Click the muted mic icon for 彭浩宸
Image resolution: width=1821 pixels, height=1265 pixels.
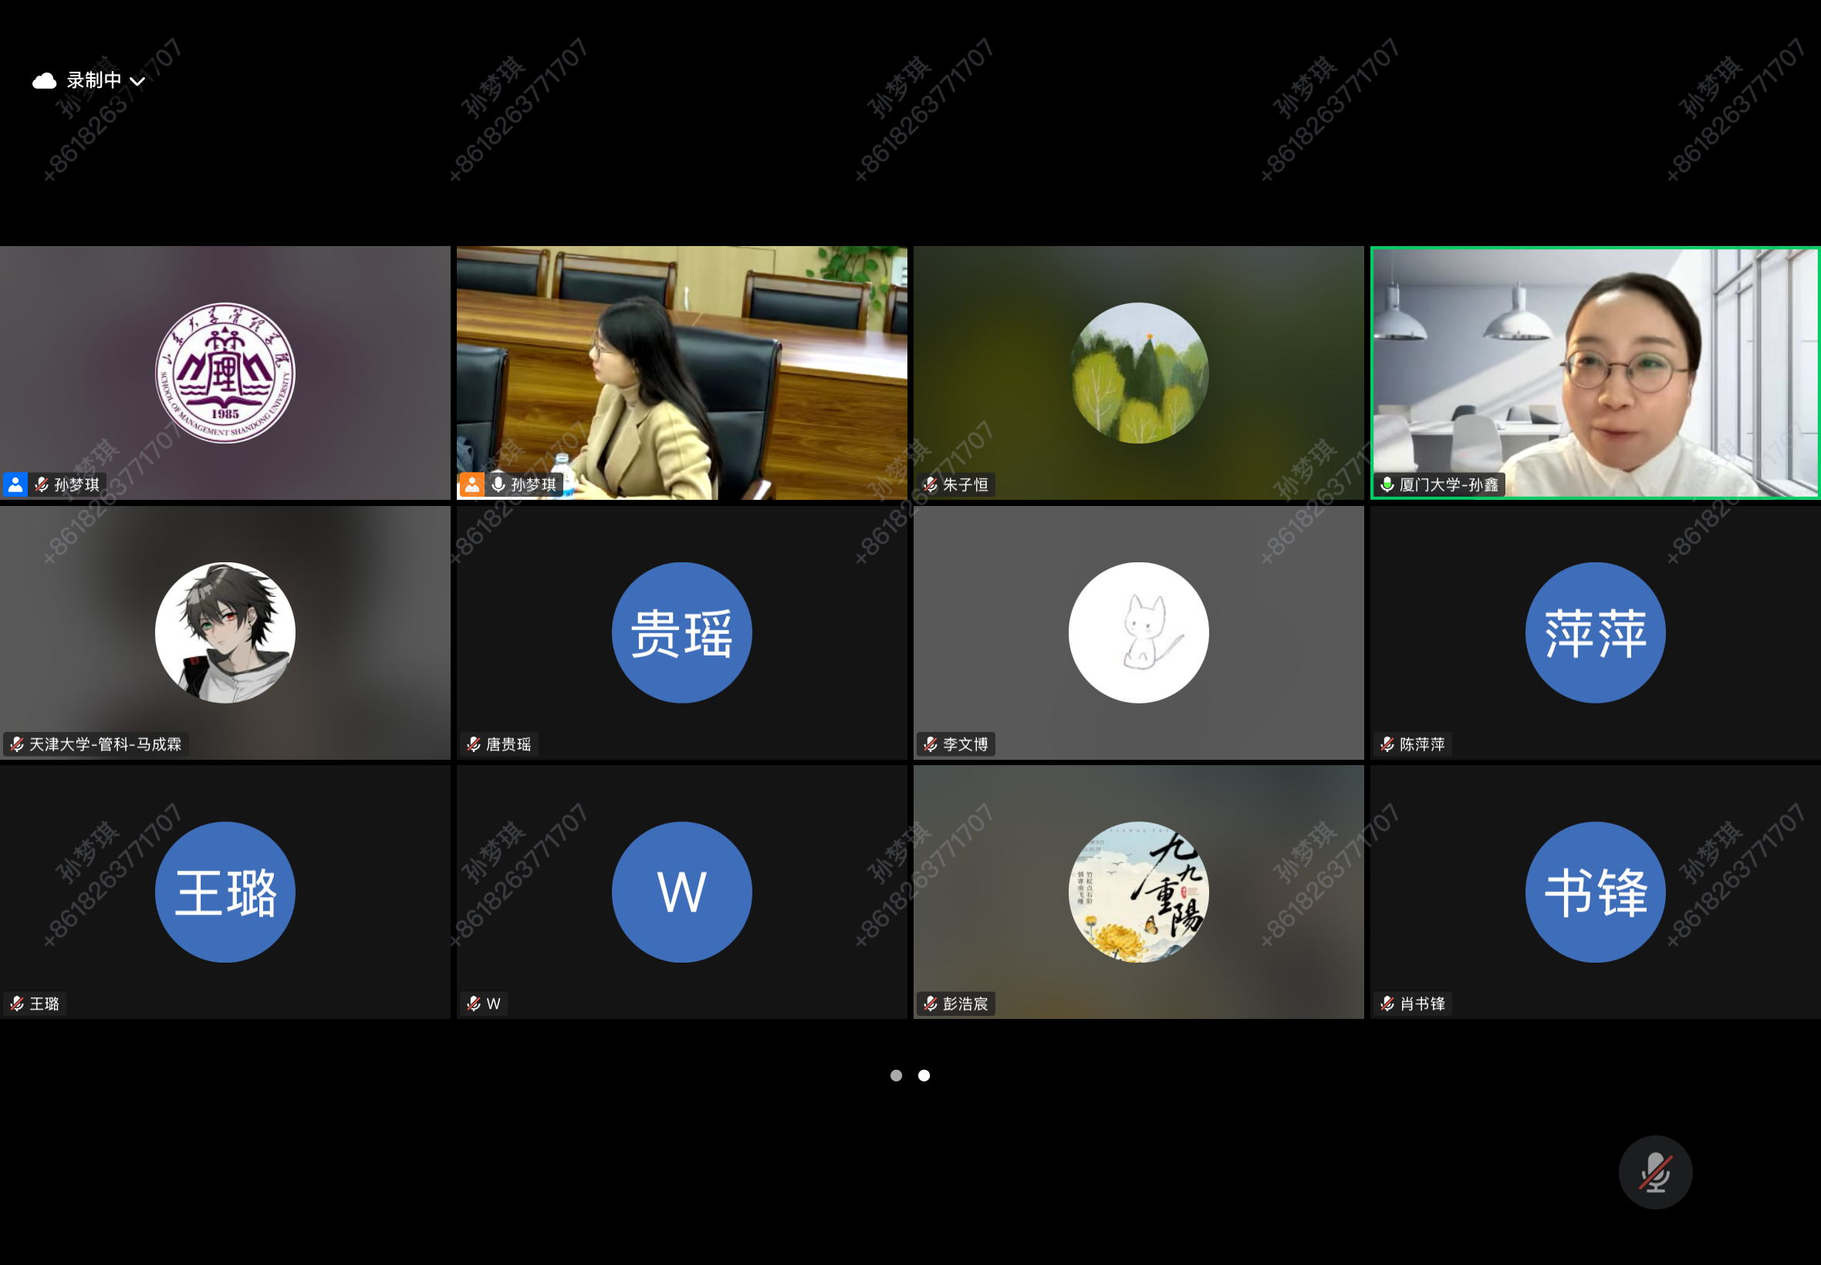point(930,1004)
